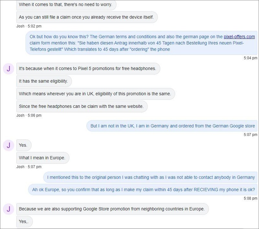Screen dimensions: 259x229
Task: Click the "As you can still file a claim" message
Action: (x=87, y=17)
